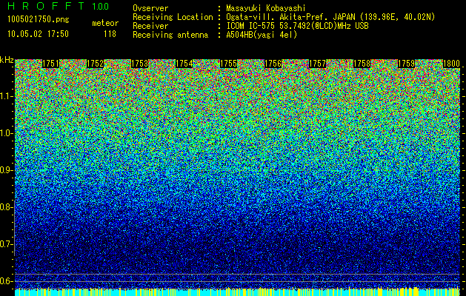This screenshot has height=296, width=466.
Task: Click the 1.0.0 version number
Action: 101,6
